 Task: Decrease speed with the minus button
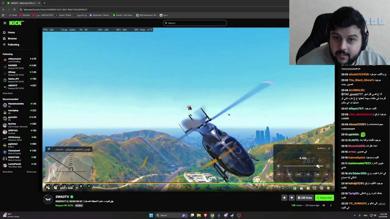328,166
